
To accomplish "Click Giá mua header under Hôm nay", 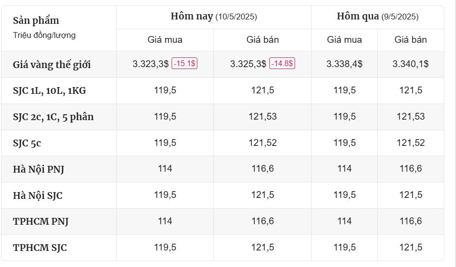I will coord(165,39).
